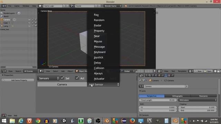Open the File menu
Viewport: 221px width, 124px height.
pyautogui.click(x=10, y=6)
